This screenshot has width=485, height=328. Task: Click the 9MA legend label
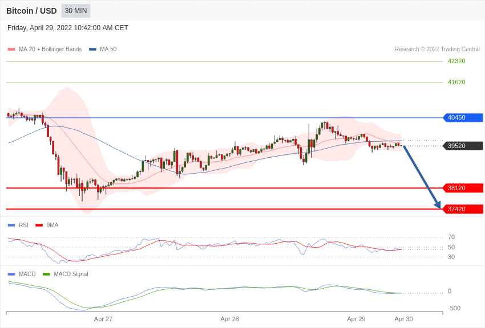(x=52, y=225)
